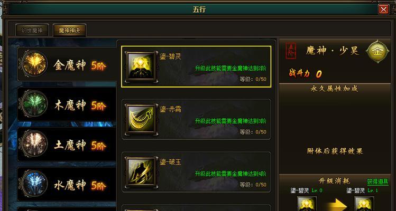This screenshot has height=211, width=396.
Task: Click the 鎏-碧灵 Lv.0 upgrade thumbnail
Action: tap(307, 204)
